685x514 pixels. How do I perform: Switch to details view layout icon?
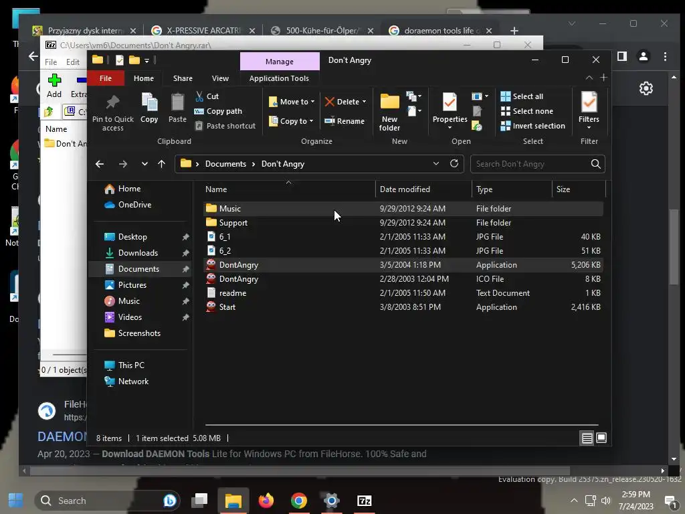587,438
